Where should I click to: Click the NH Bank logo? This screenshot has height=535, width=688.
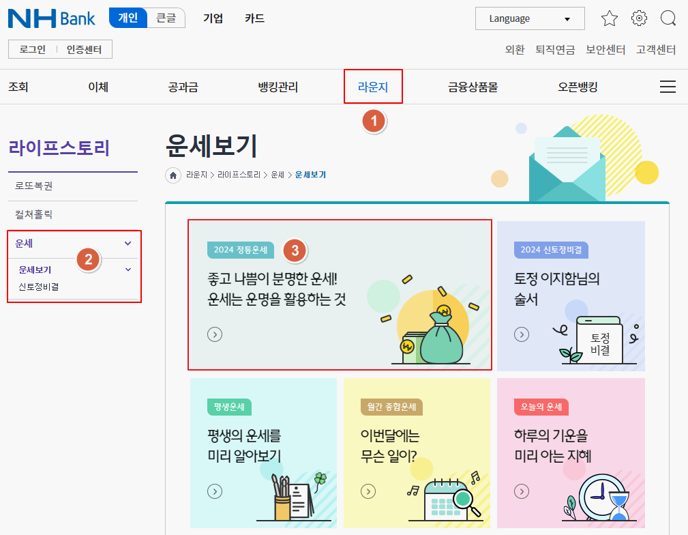[51, 18]
